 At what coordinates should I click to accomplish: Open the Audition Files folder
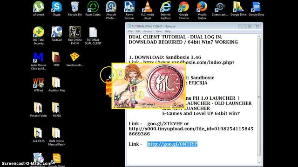pos(57,84)
